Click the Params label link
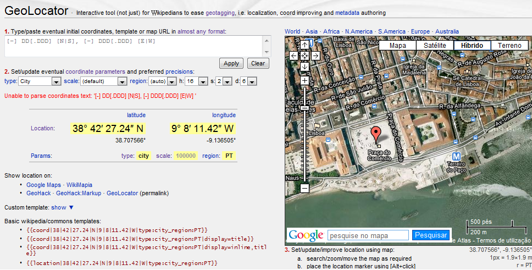 (x=41, y=156)
